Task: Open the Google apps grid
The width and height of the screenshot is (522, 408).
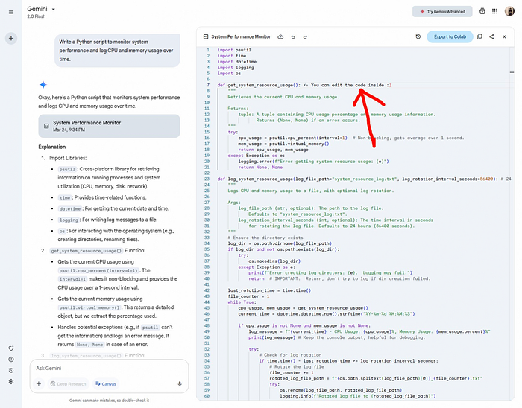Action: click(x=494, y=11)
